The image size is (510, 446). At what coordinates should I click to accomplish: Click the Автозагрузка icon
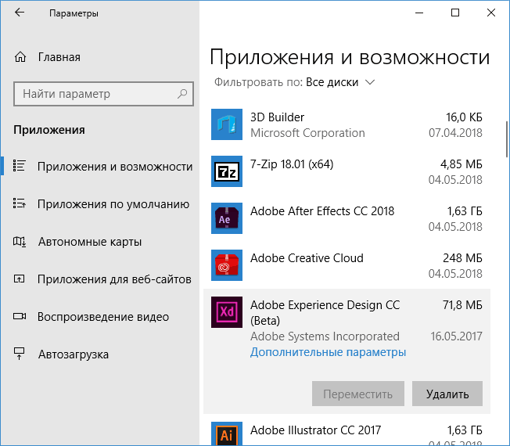(20, 354)
